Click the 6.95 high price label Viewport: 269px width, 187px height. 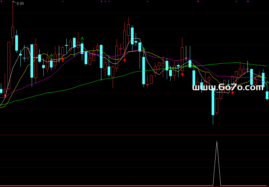[x=20, y=4]
